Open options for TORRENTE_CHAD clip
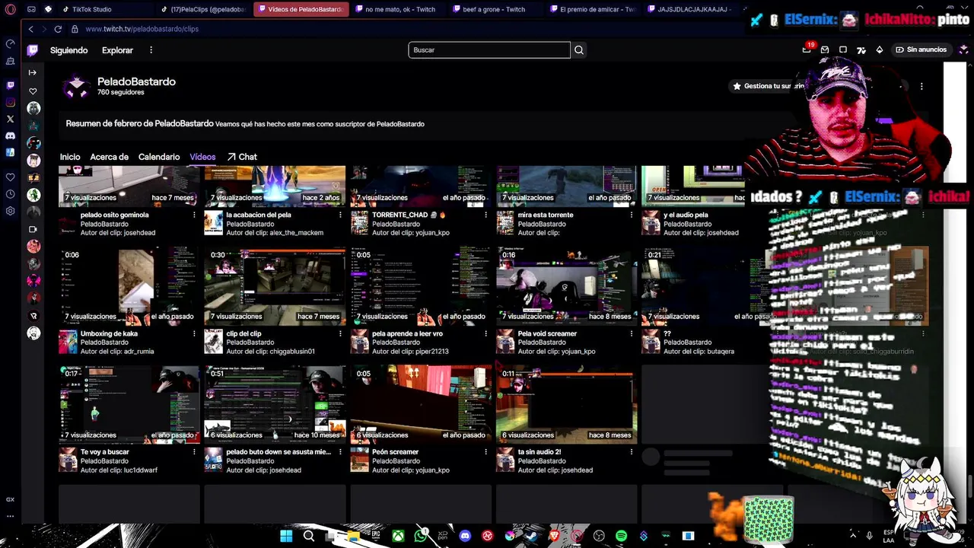 point(485,215)
